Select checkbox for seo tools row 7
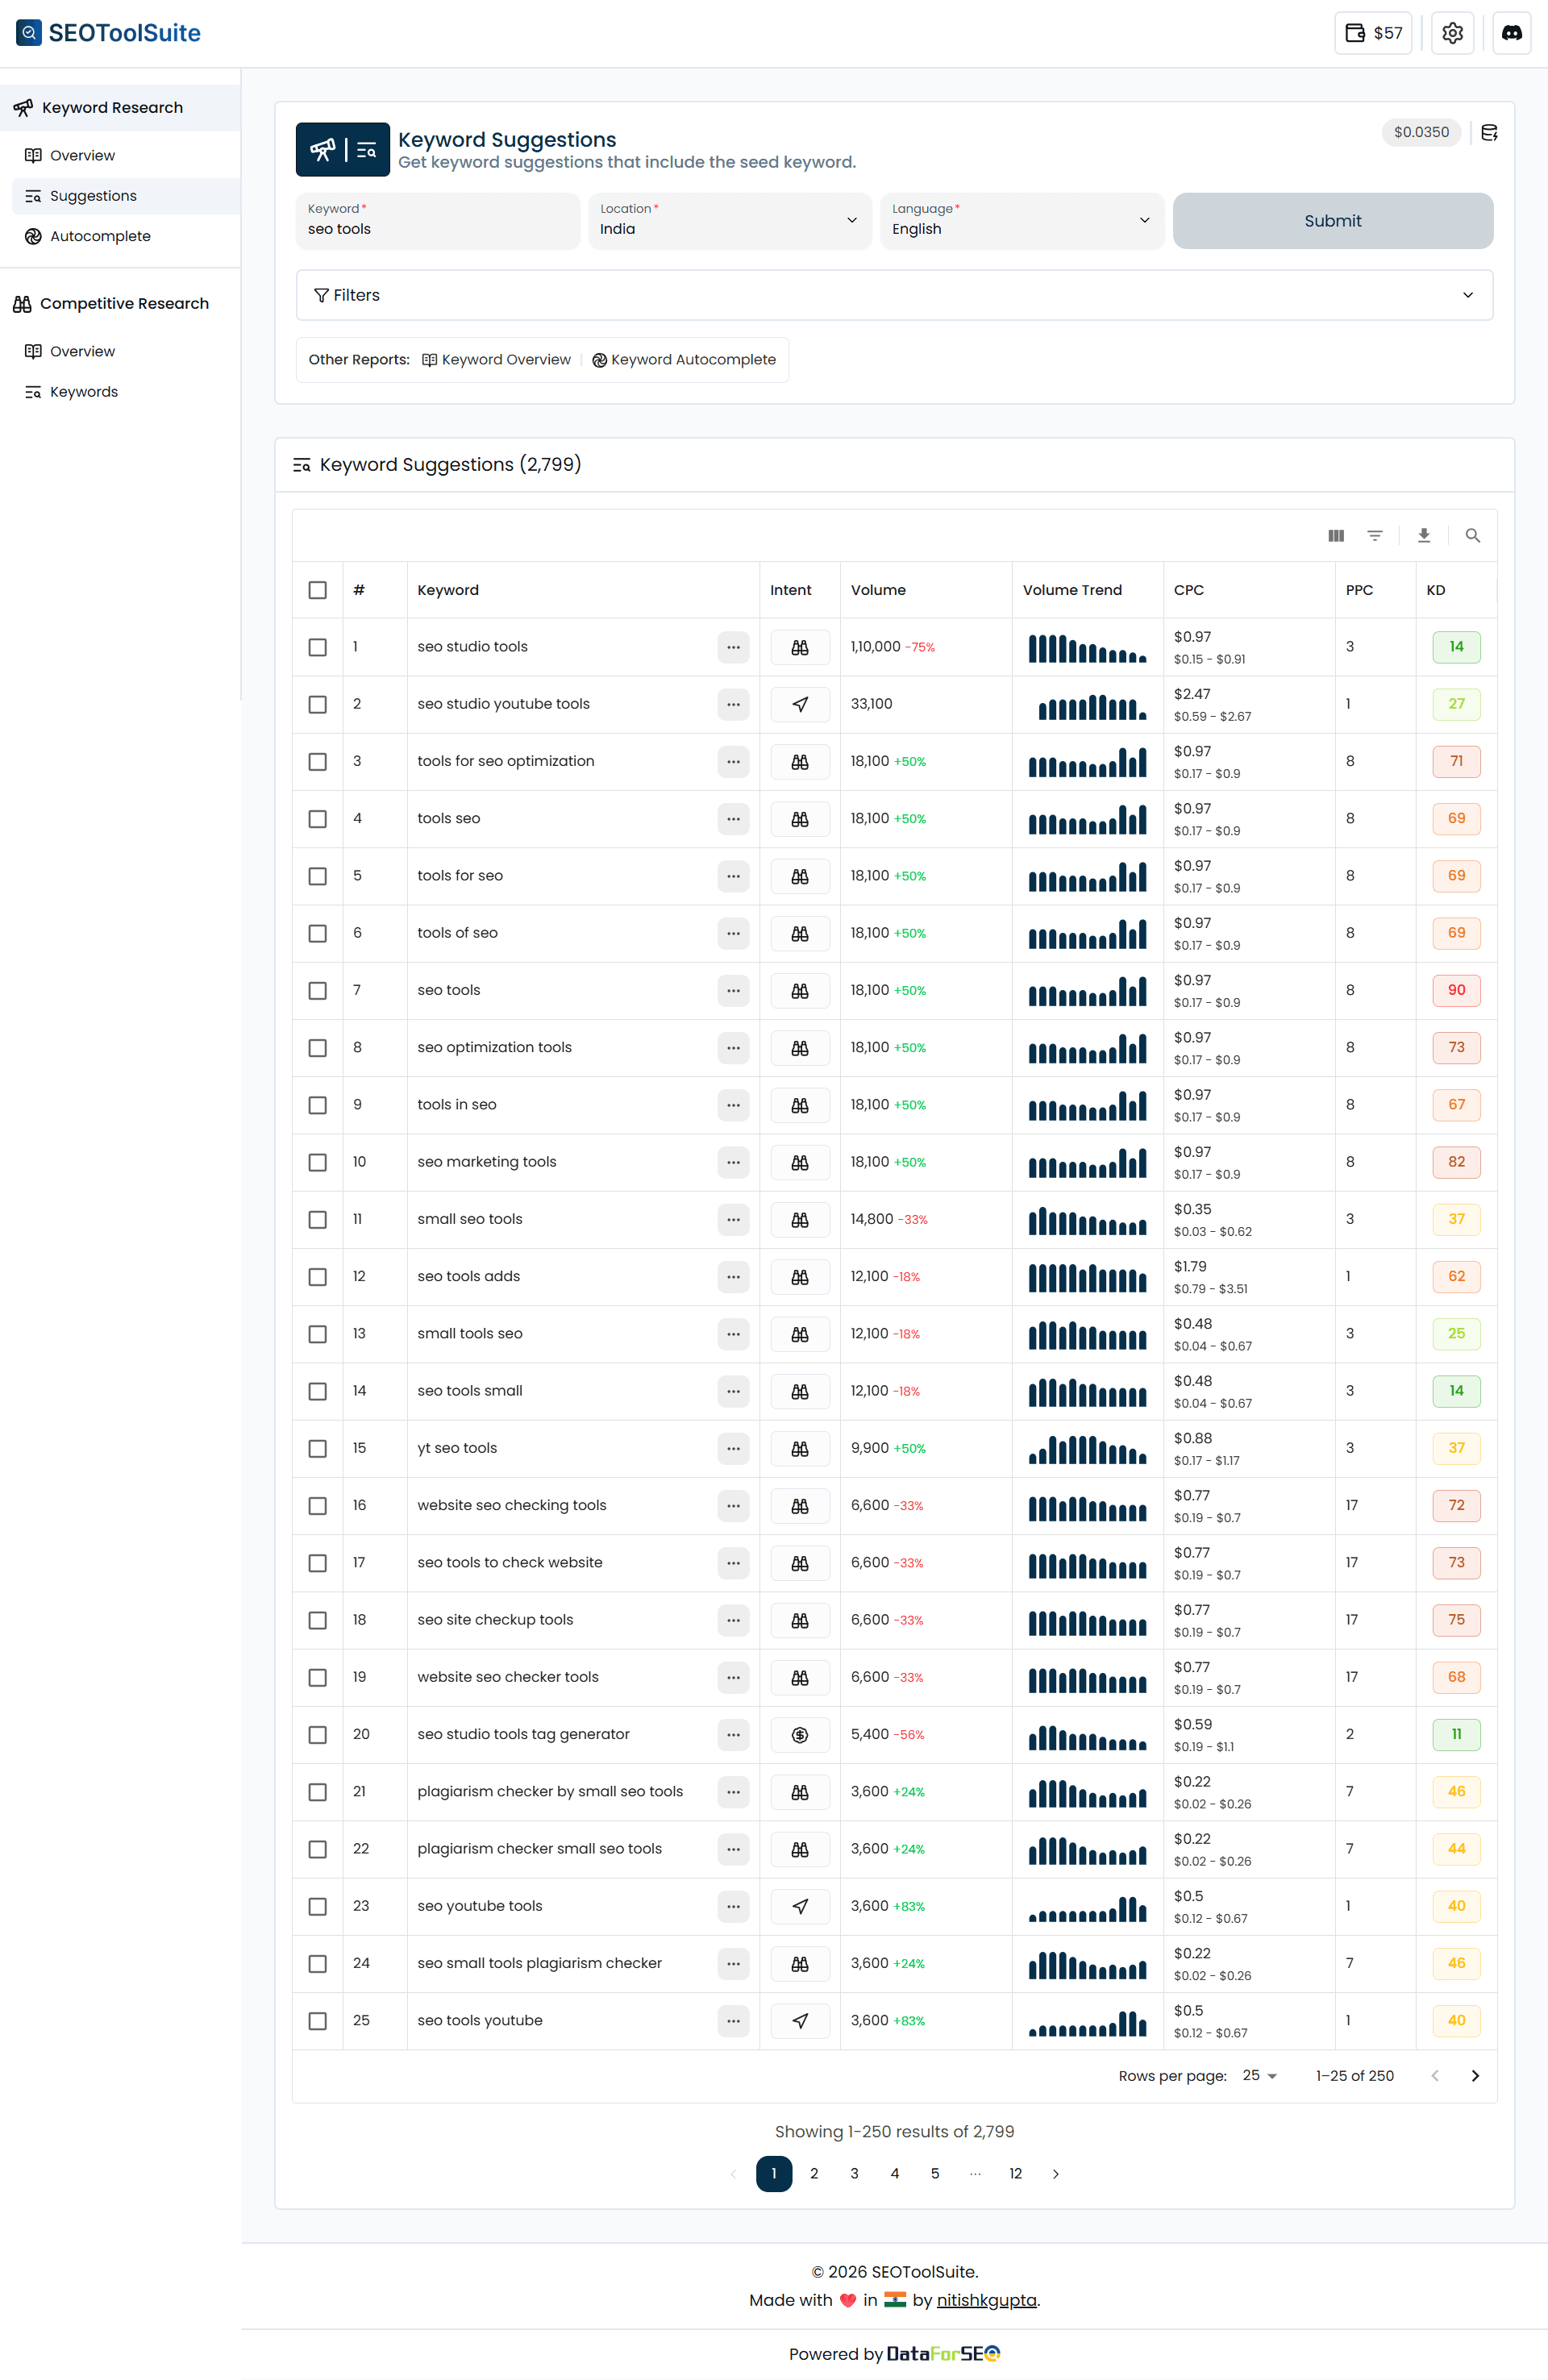This screenshot has width=1548, height=2380. 317,990
